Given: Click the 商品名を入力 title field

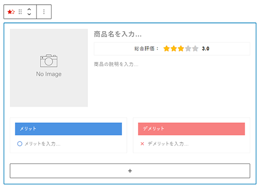Looking at the screenshot, I should [118, 34].
